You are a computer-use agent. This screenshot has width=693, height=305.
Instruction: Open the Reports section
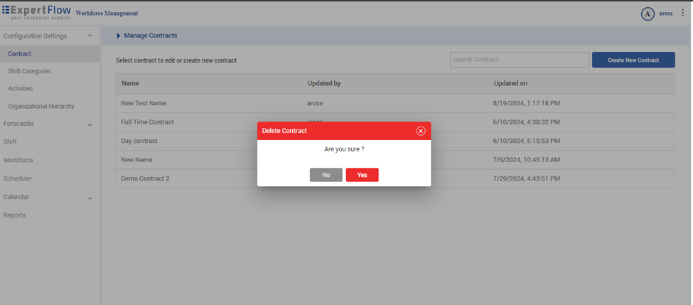14,215
